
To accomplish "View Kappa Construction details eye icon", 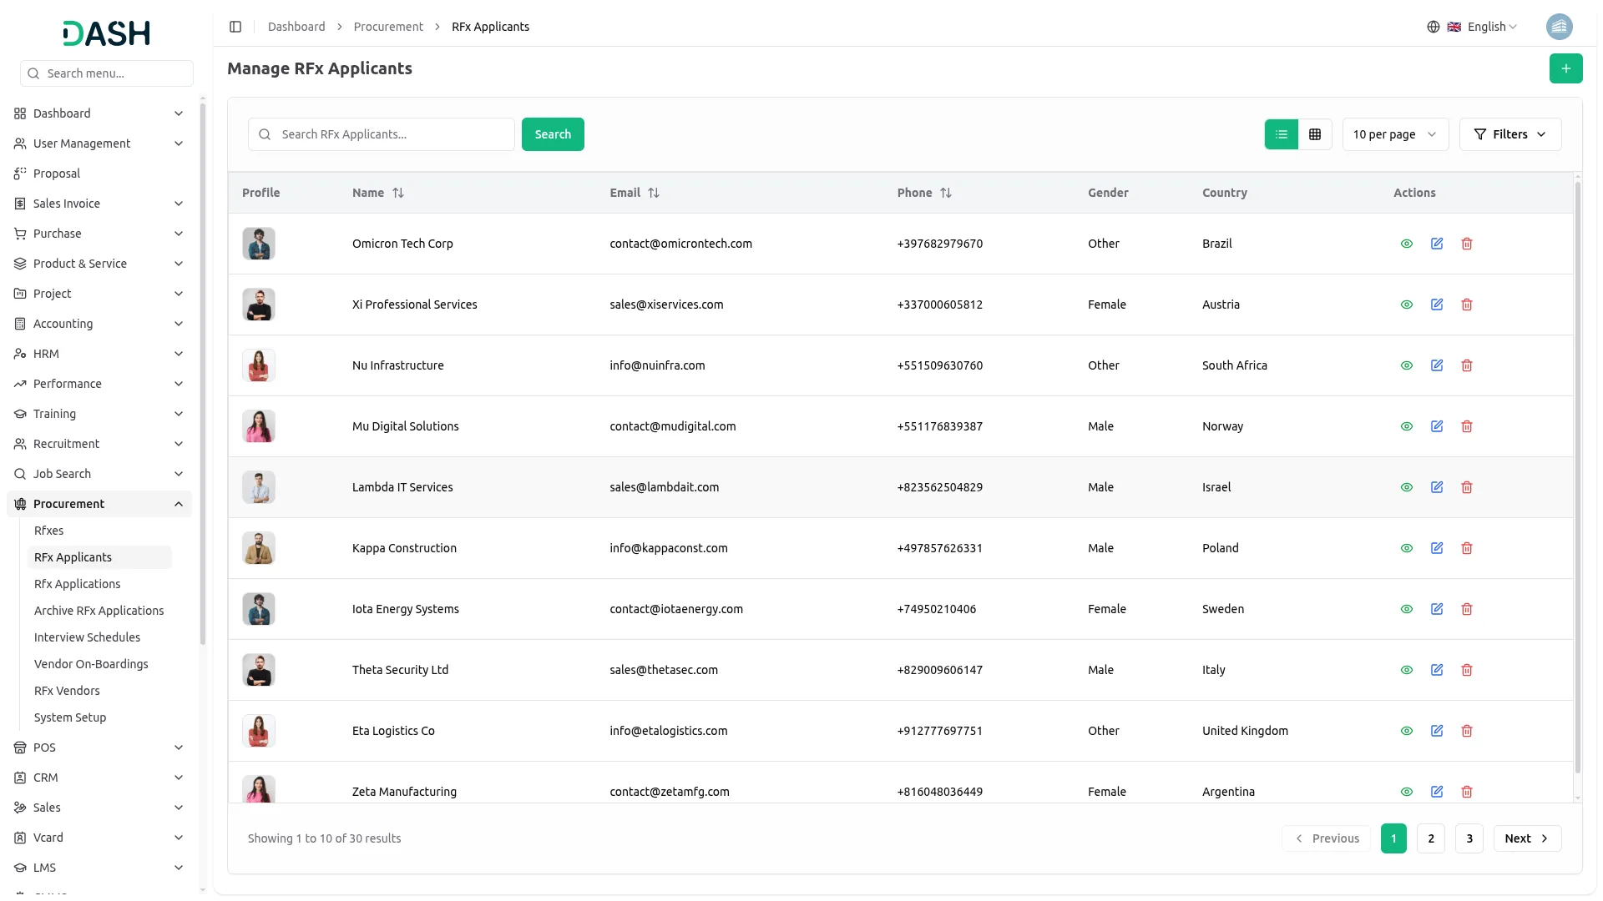I will (1406, 548).
